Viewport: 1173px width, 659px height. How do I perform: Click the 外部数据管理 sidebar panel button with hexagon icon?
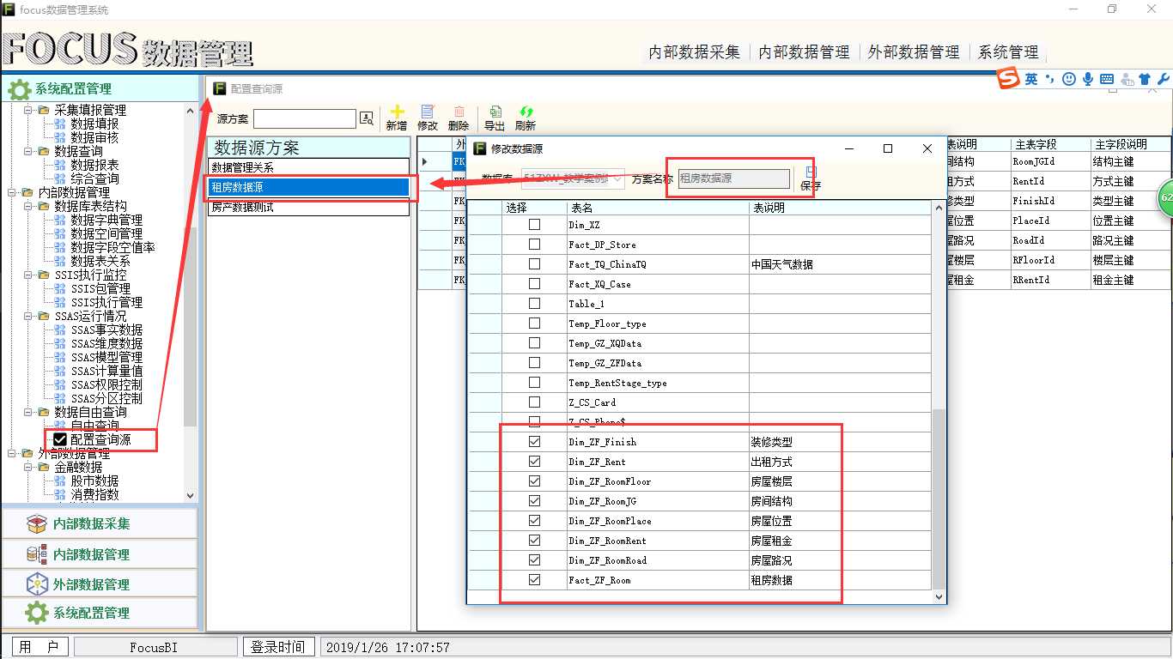pos(100,584)
